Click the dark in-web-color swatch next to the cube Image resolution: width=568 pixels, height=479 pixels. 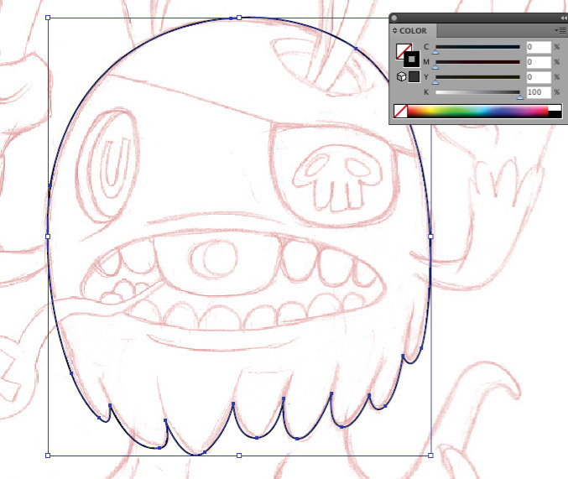[414, 77]
